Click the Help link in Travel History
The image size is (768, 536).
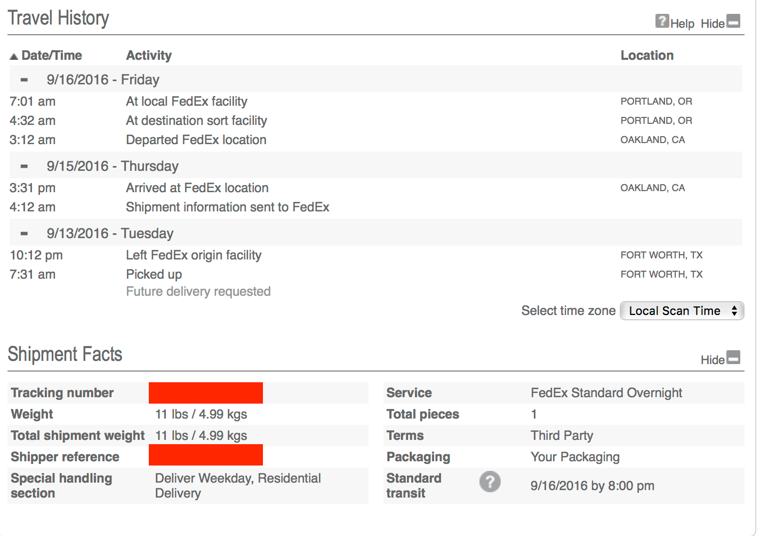682,23
